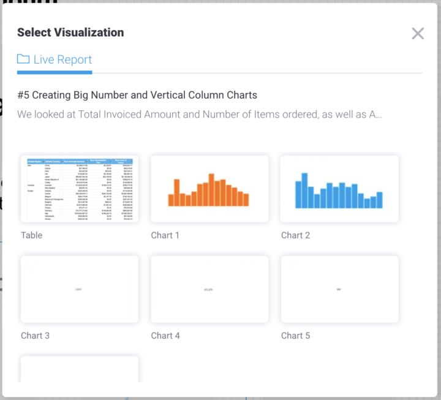441x400 pixels.
Task: Click the report title "#5 Creating Big Number and Vertical Column Charts"
Action: click(x=137, y=95)
